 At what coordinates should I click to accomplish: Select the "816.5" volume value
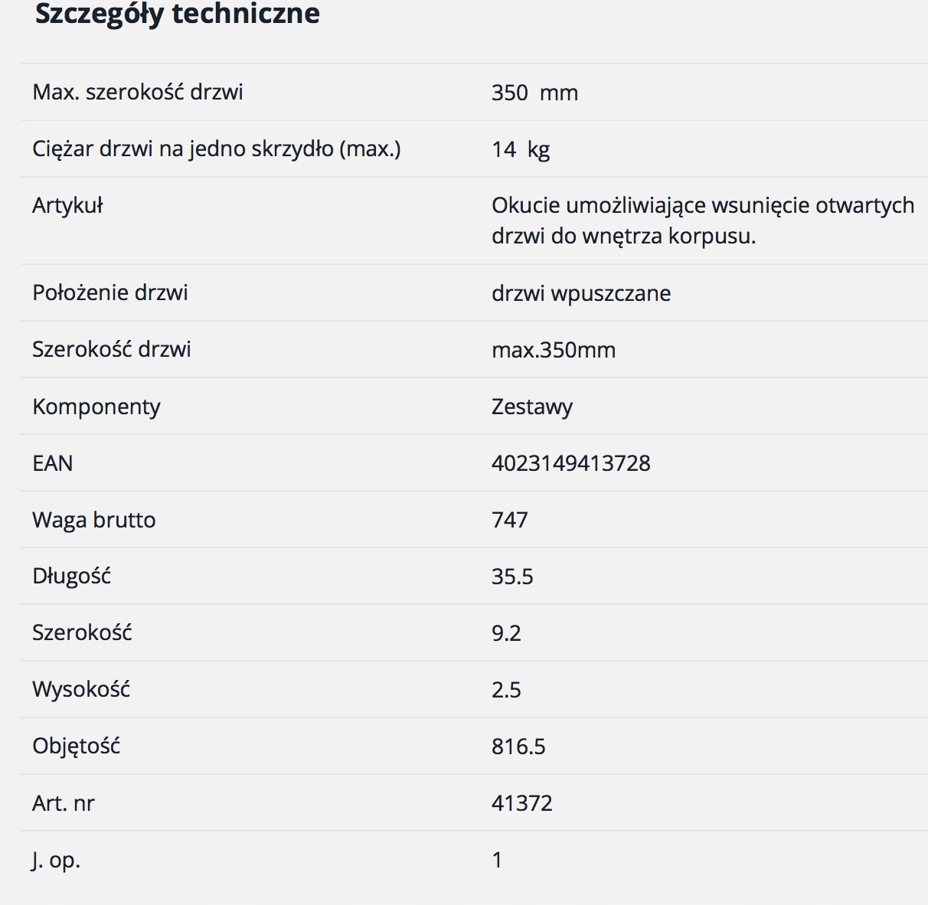tap(518, 747)
